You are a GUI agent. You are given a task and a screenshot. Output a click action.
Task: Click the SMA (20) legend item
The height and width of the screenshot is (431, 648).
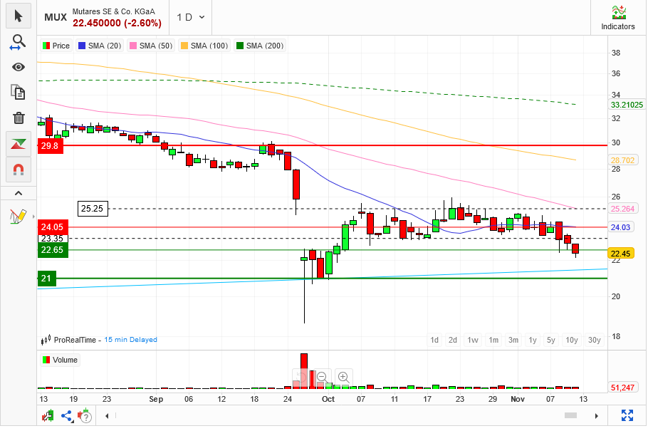tap(100, 46)
